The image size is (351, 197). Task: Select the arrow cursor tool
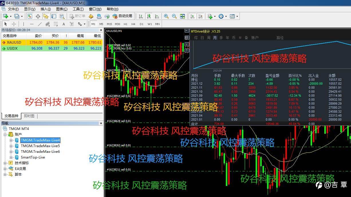click(6, 24)
